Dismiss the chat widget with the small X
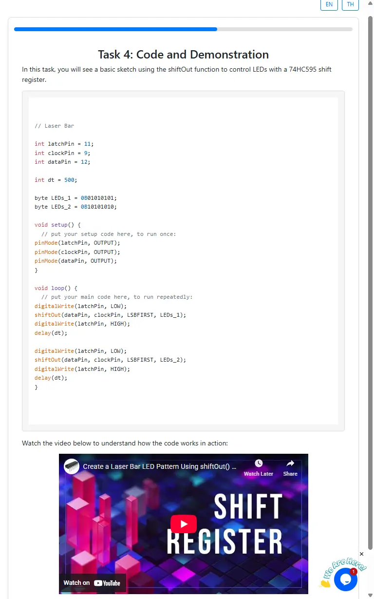The height and width of the screenshot is (599, 374). point(361,554)
